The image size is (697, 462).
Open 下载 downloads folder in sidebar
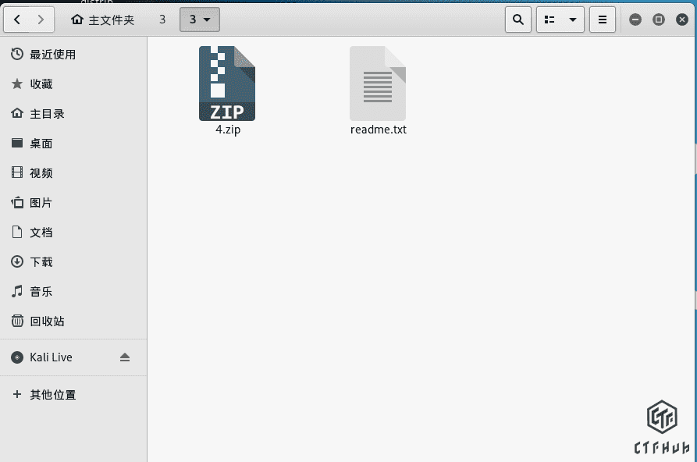tap(41, 262)
